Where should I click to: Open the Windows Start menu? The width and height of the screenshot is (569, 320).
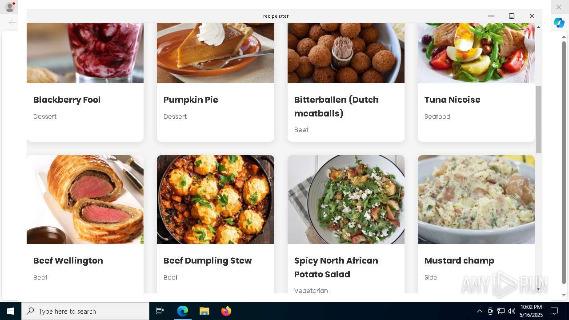11,311
